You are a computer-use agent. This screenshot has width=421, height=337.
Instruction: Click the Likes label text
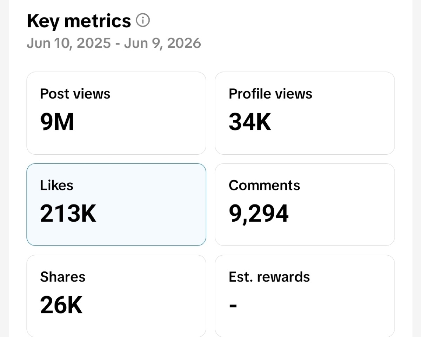point(57,185)
